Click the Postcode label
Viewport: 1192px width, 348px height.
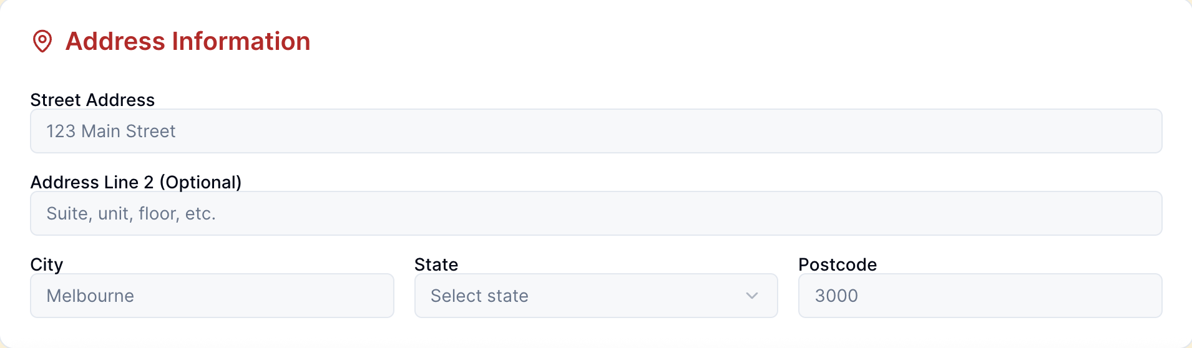coord(838,264)
